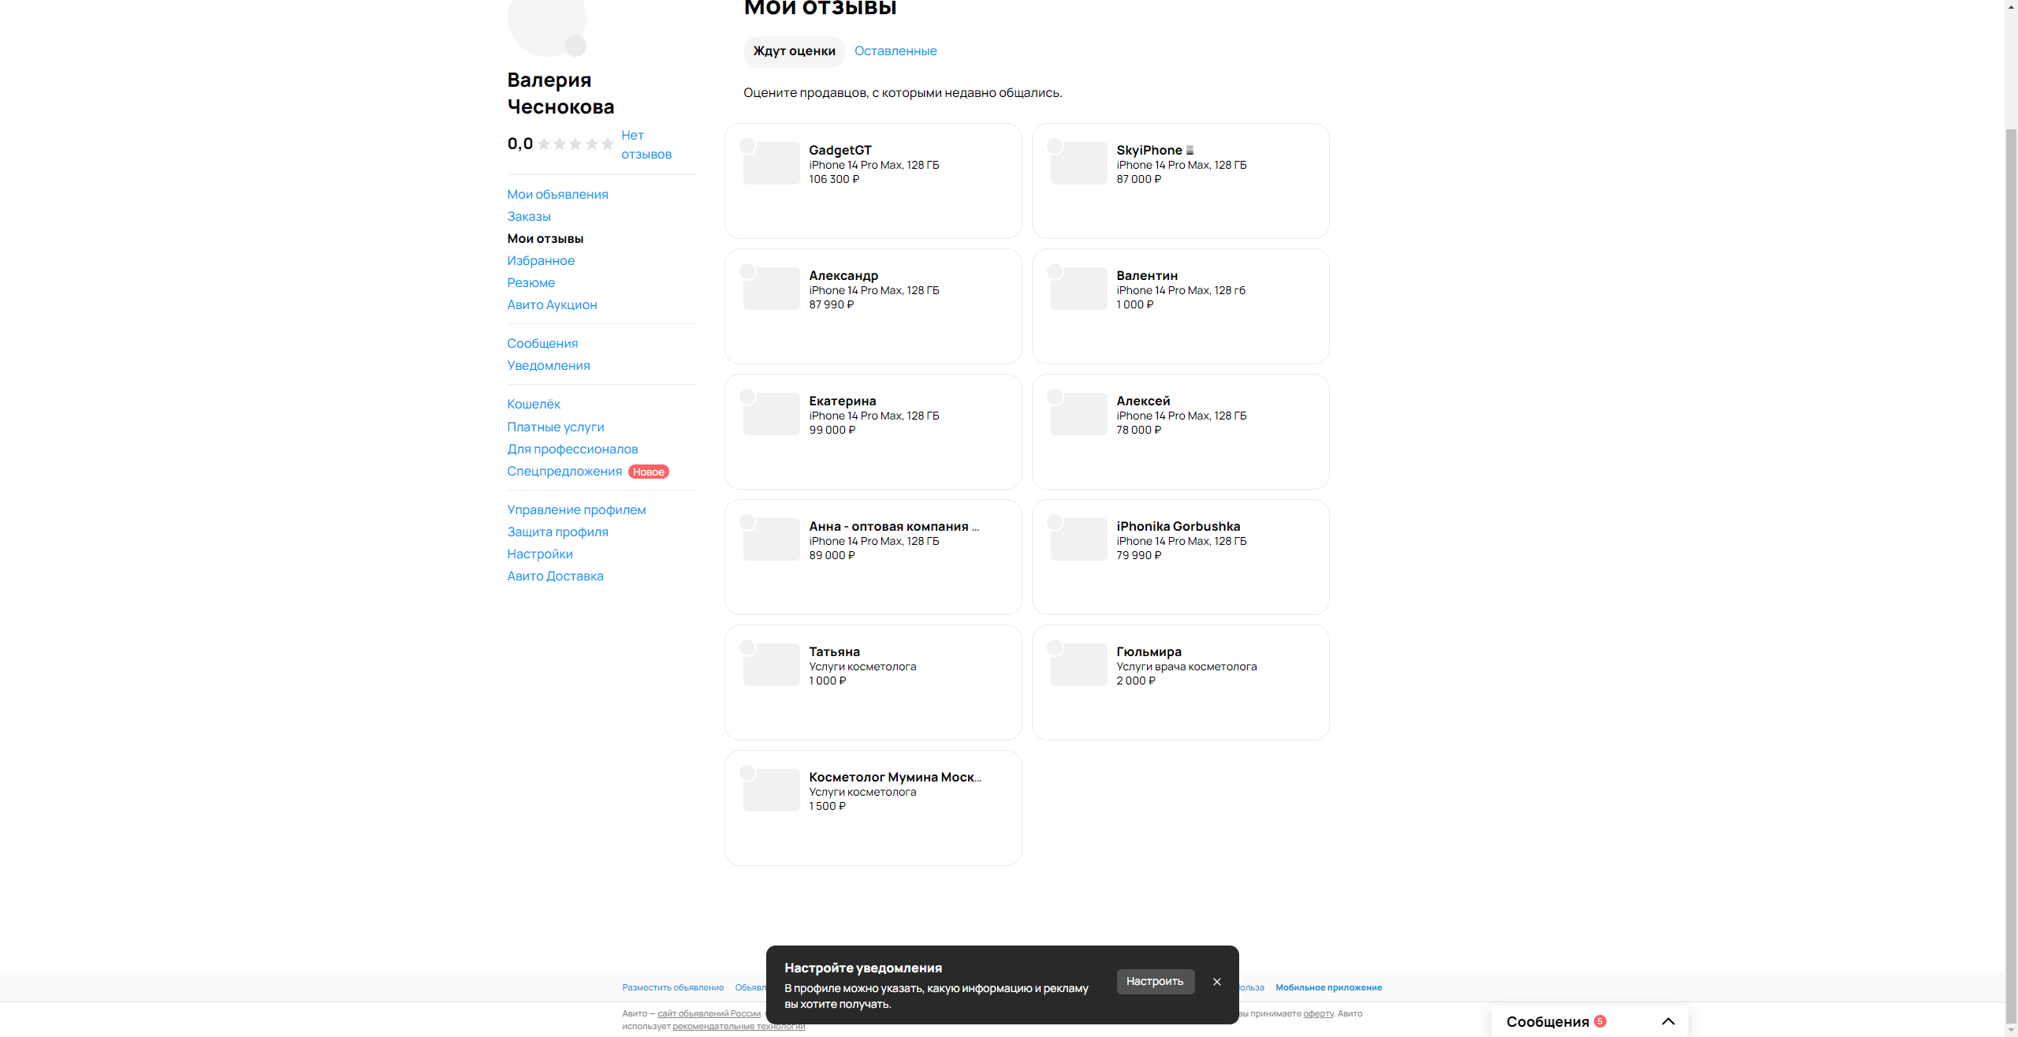Viewport: 2018px width, 1037px height.
Task: Open Спецпредложения with Новое badge
Action: (564, 472)
